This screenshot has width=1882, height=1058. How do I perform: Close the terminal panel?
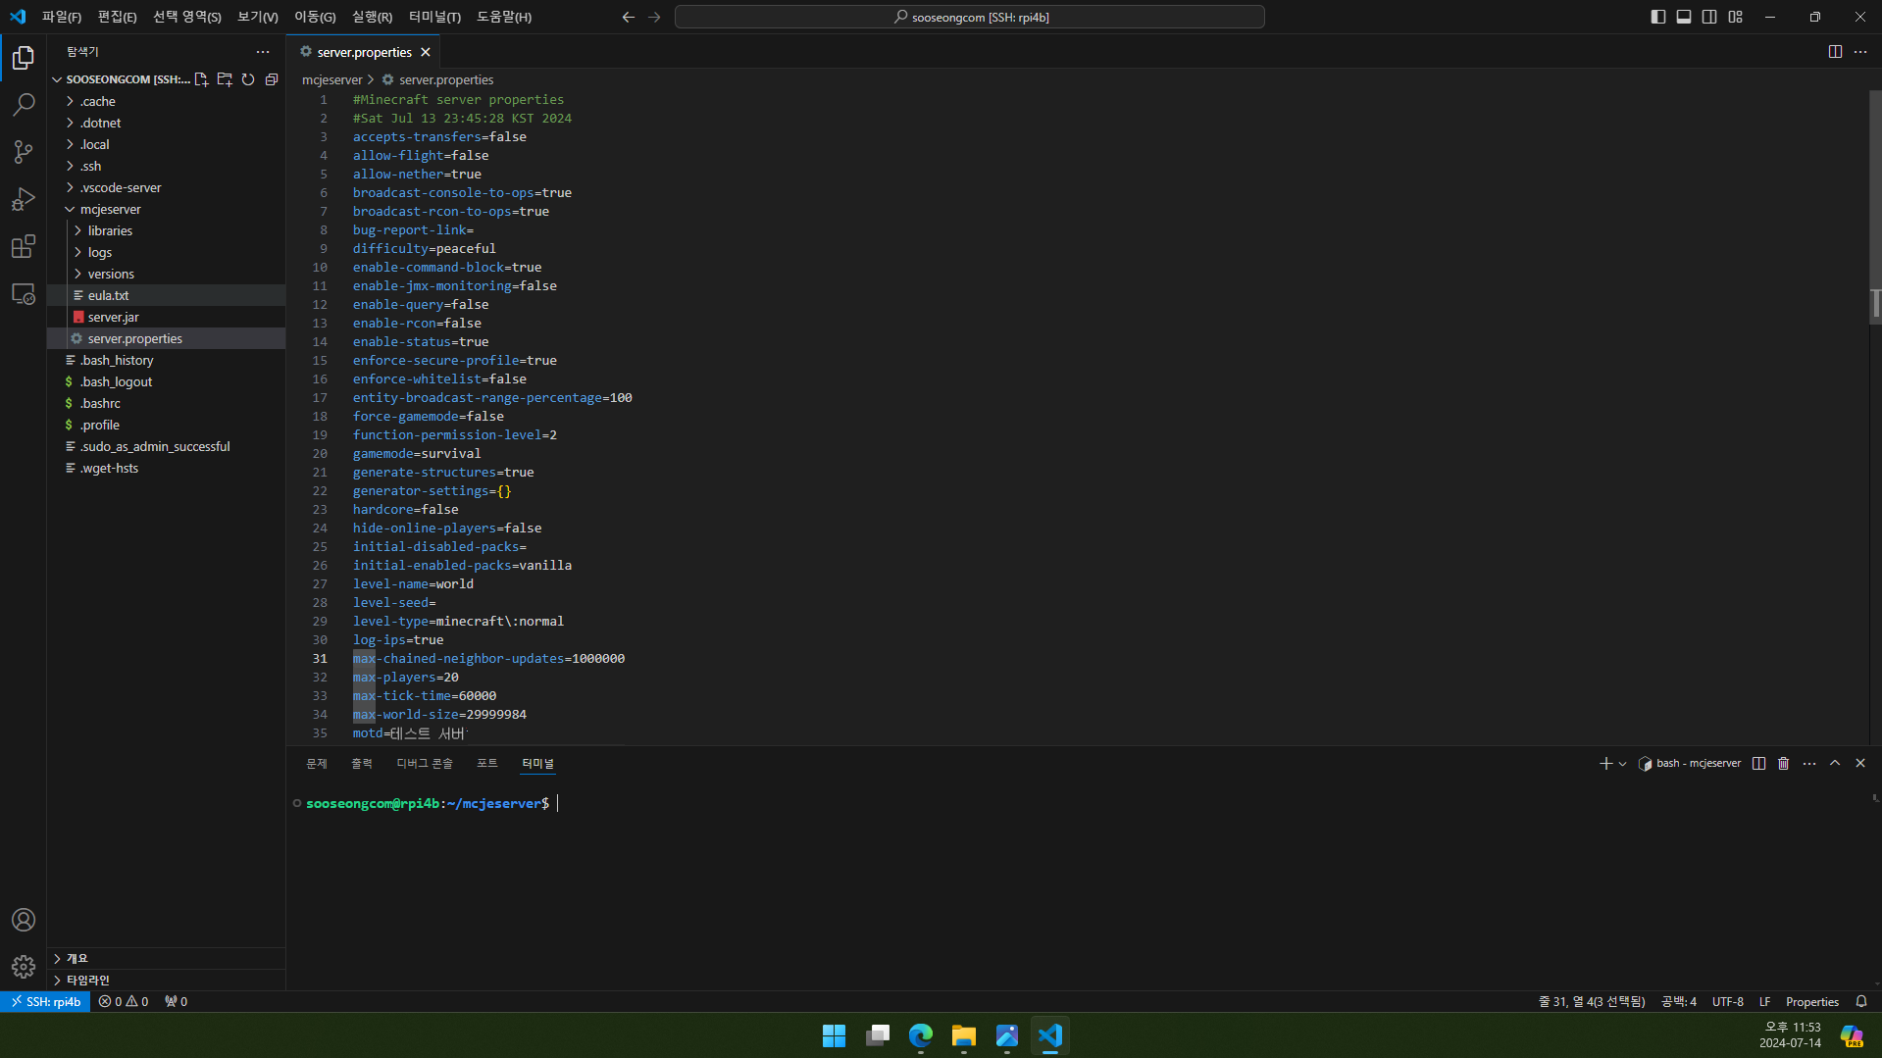[1860, 763]
